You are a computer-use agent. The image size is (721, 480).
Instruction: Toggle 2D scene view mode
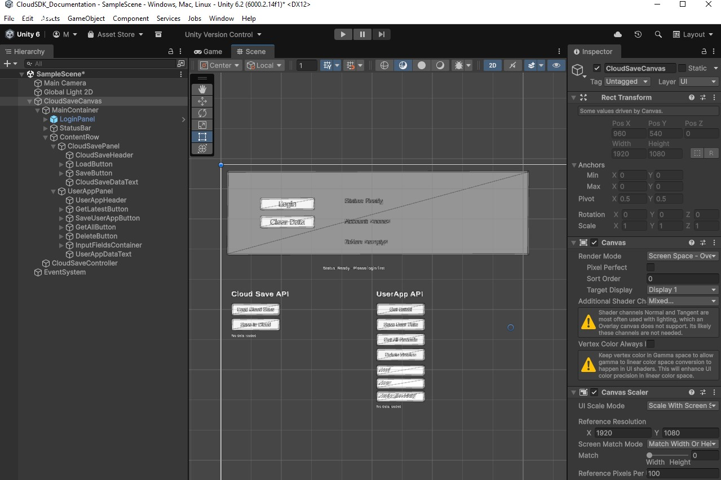(x=492, y=65)
